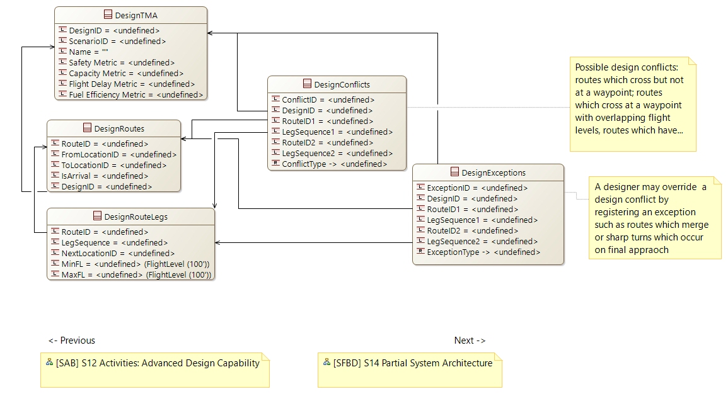Viewport: 728px width, 394px height.
Task: Click the DesignRoutes class icon
Action: 87,128
